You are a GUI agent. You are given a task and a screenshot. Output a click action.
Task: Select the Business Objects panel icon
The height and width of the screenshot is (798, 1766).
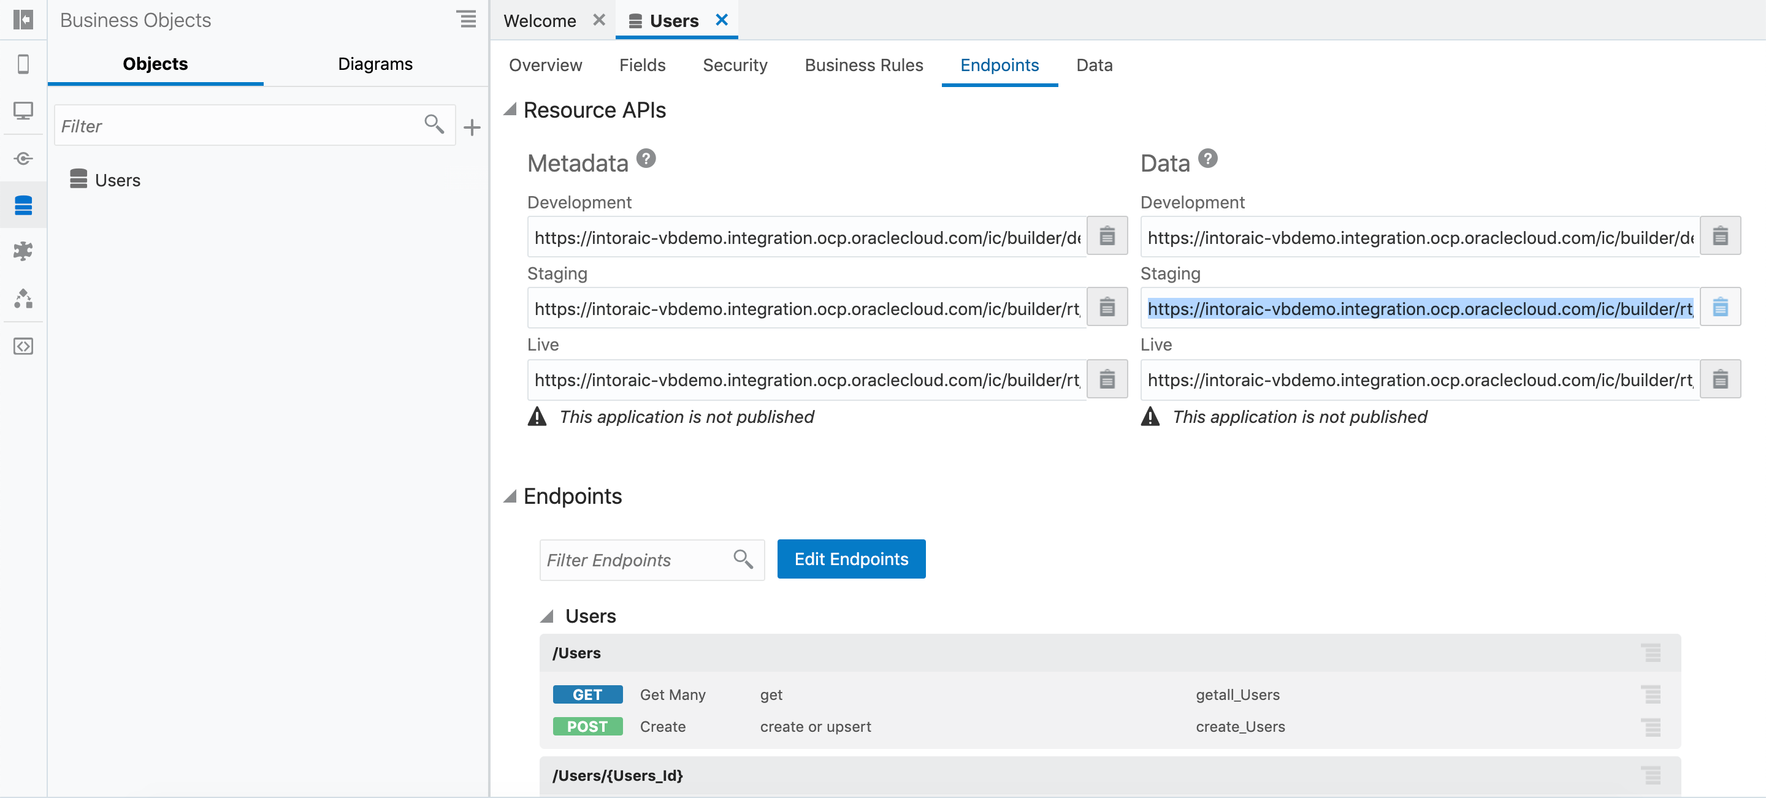click(23, 205)
